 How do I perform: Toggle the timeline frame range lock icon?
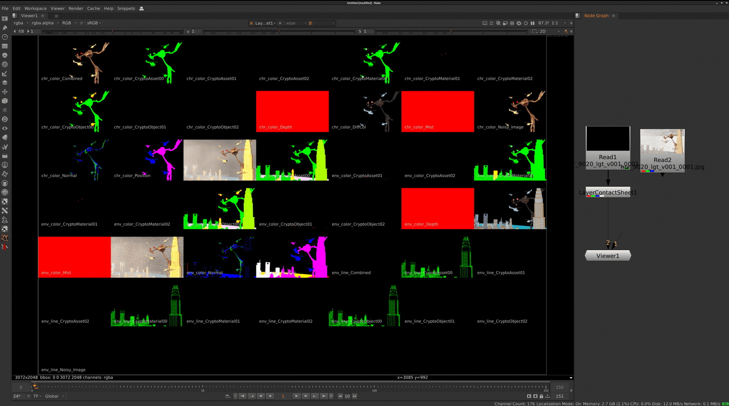click(541, 396)
